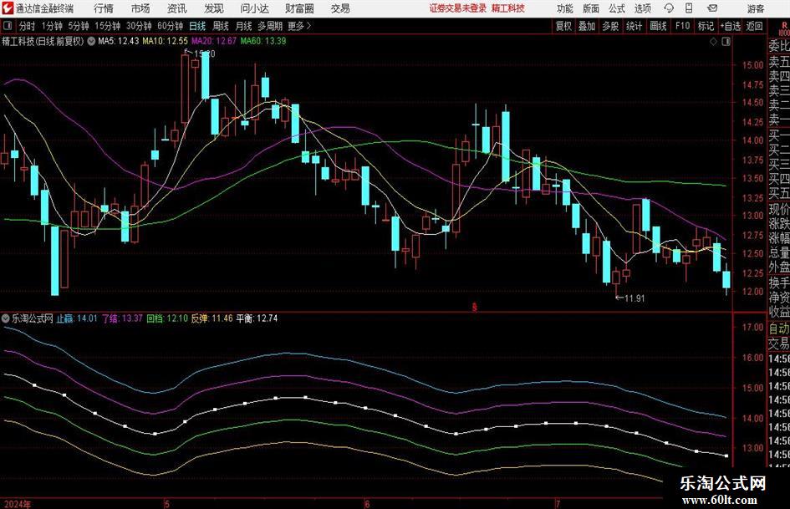790x509 pixels.
Task: Toggle the side panel icon at chart top-right
Action: pyautogui.click(x=726, y=42)
